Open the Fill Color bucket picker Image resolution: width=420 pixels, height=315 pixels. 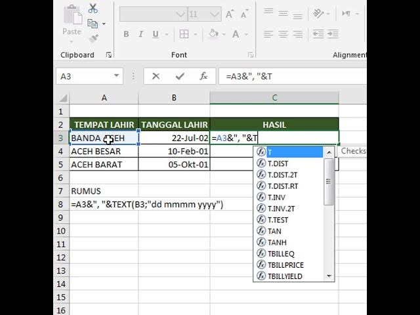pos(213,34)
